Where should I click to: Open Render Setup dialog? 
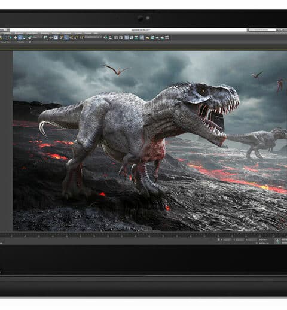coord(148,38)
